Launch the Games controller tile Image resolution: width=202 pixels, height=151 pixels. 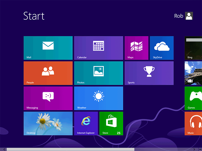click(193, 98)
